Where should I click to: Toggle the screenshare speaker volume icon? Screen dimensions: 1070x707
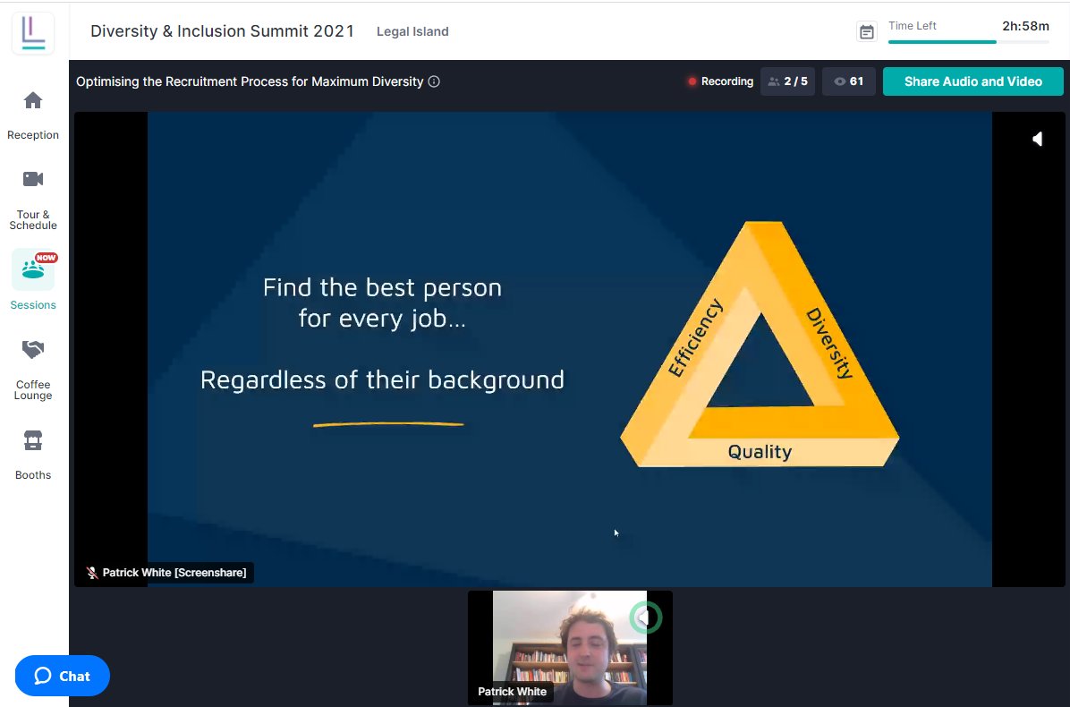(x=1037, y=140)
